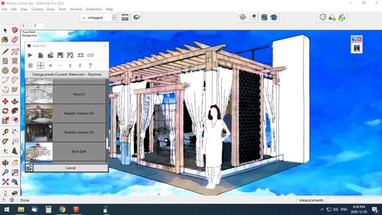Click SketchFX Save As icon
This screenshot has height=215, width=382.
point(70,56)
